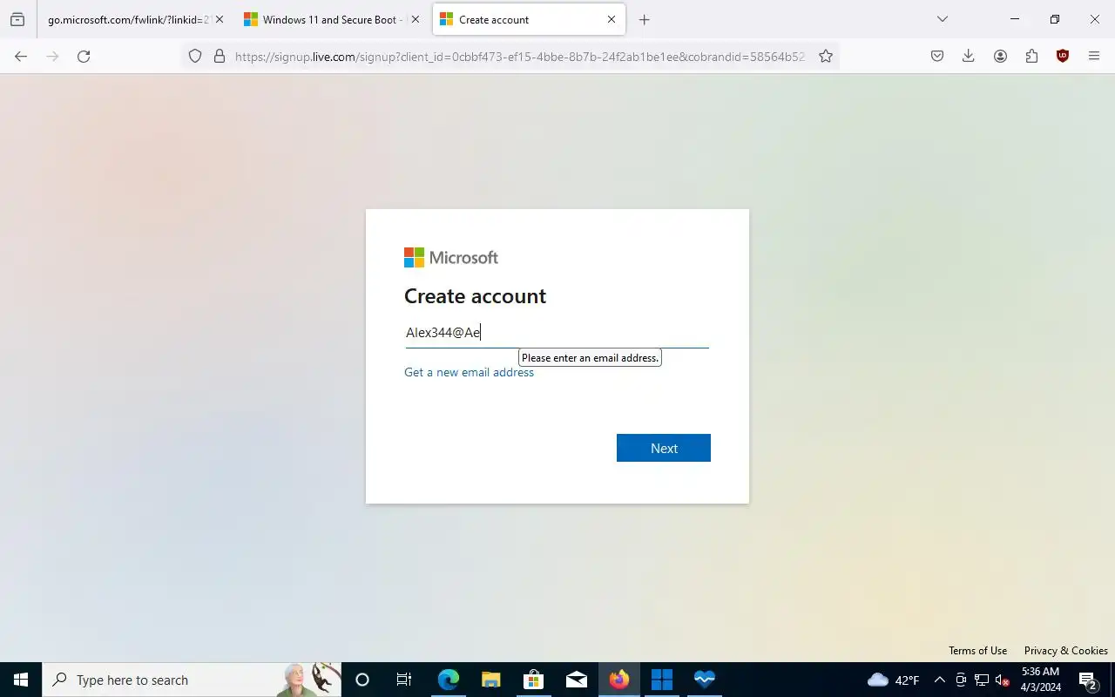View site security padlock info
1115x697 pixels.
(220, 56)
